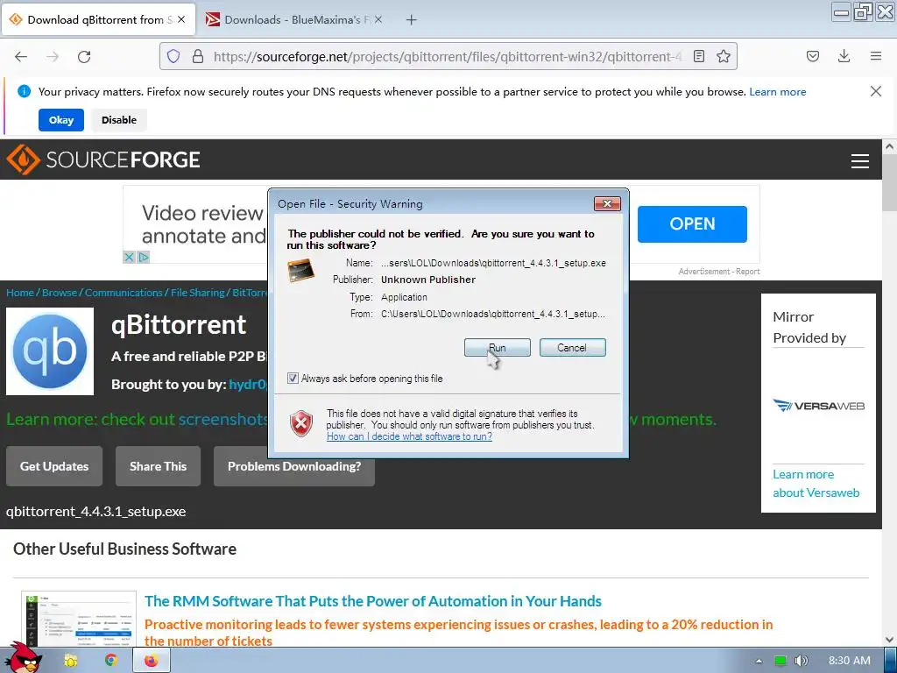The height and width of the screenshot is (673, 897).
Task: Click the Firefox forward arrow
Action: pyautogui.click(x=53, y=57)
